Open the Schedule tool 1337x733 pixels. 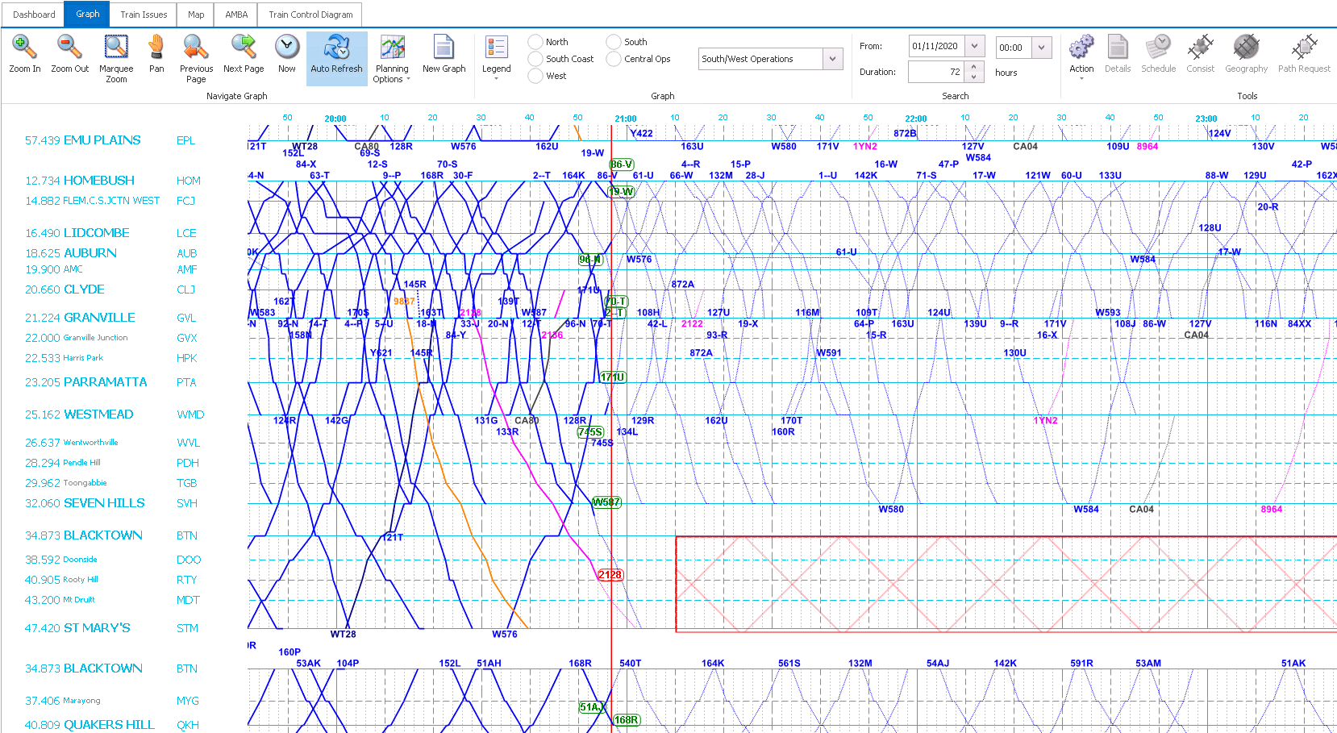1159,55
